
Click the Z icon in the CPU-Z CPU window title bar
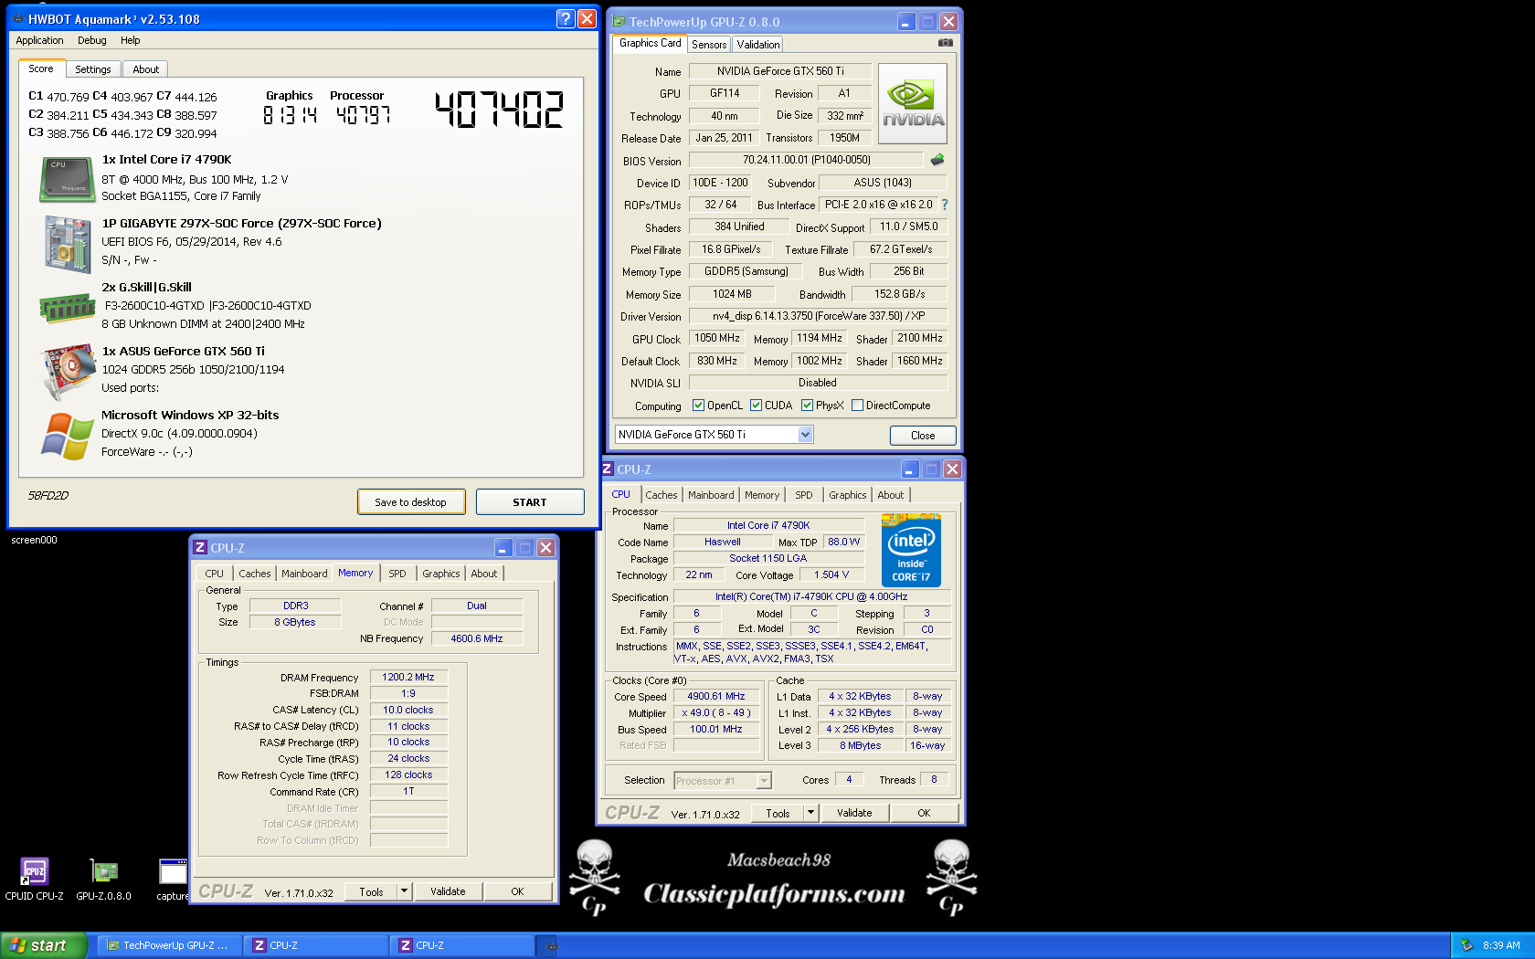click(x=608, y=469)
